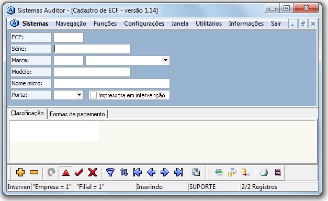Click the Inserindo status bar text

[150, 187]
